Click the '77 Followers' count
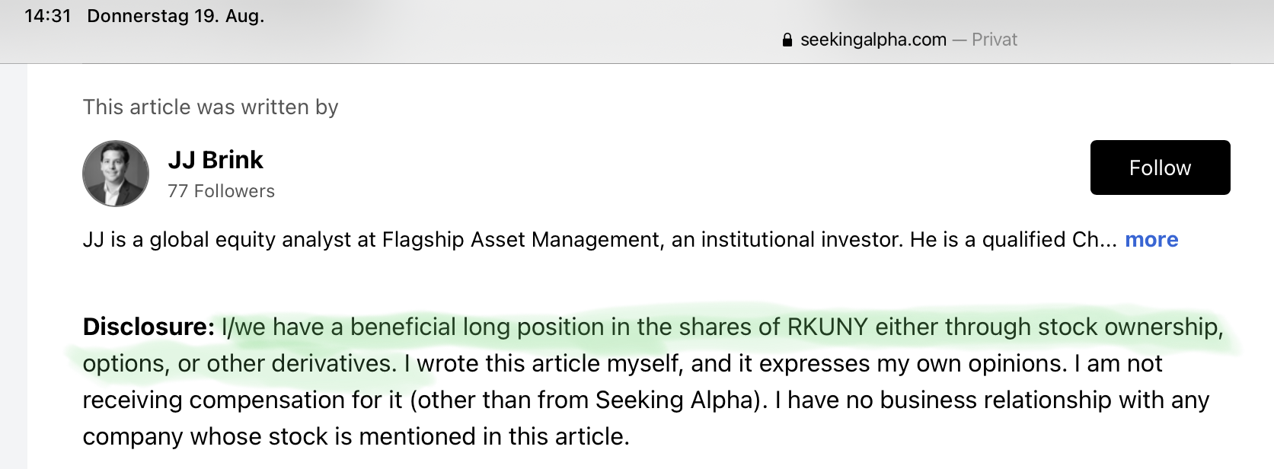1274x469 pixels. 221,191
